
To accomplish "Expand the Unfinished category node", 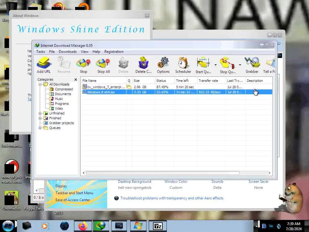I will tap(40, 114).
